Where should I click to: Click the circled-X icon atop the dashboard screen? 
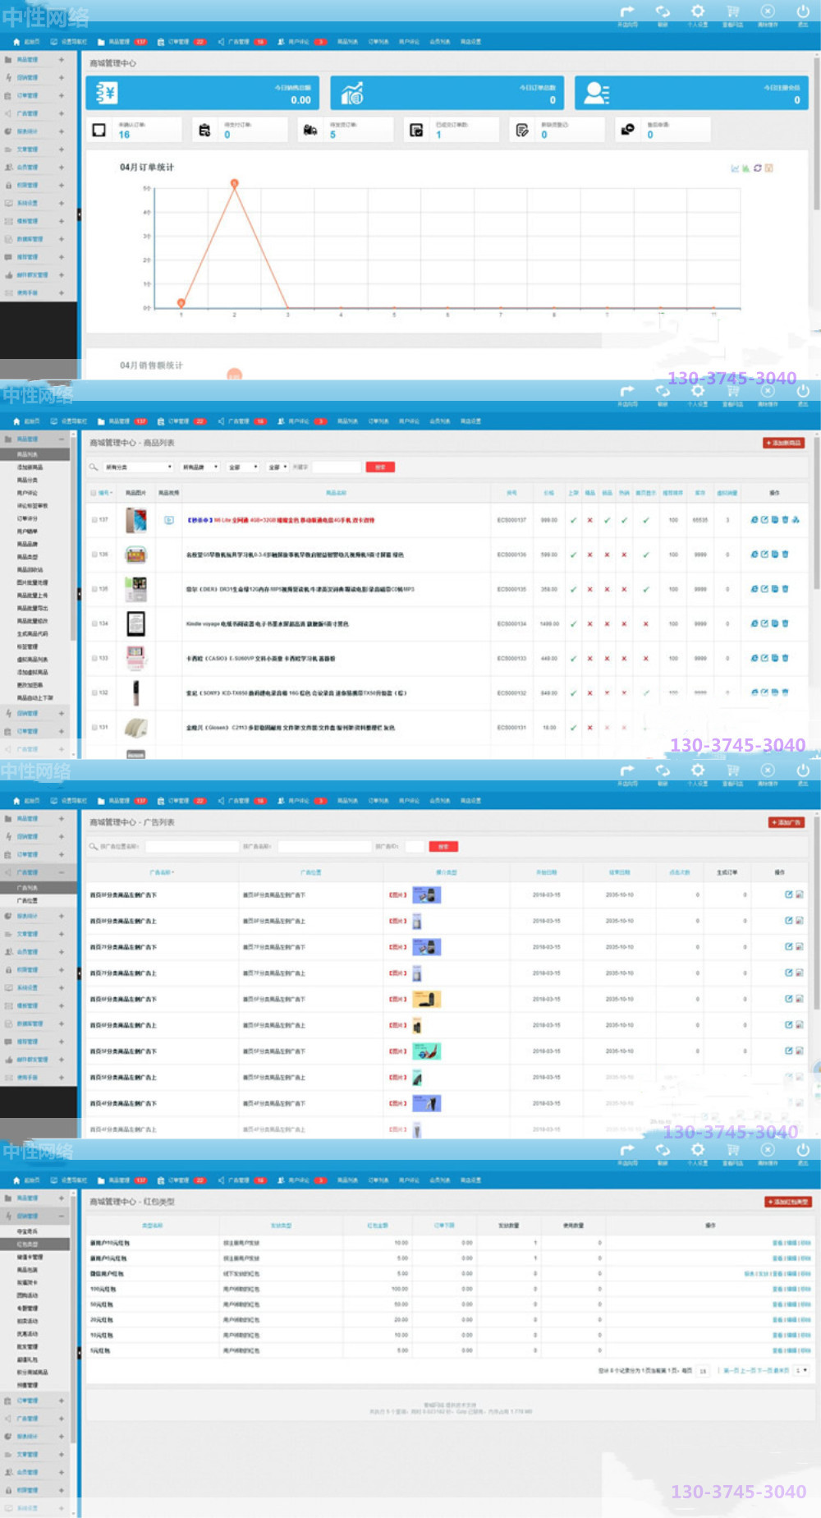coord(767,11)
